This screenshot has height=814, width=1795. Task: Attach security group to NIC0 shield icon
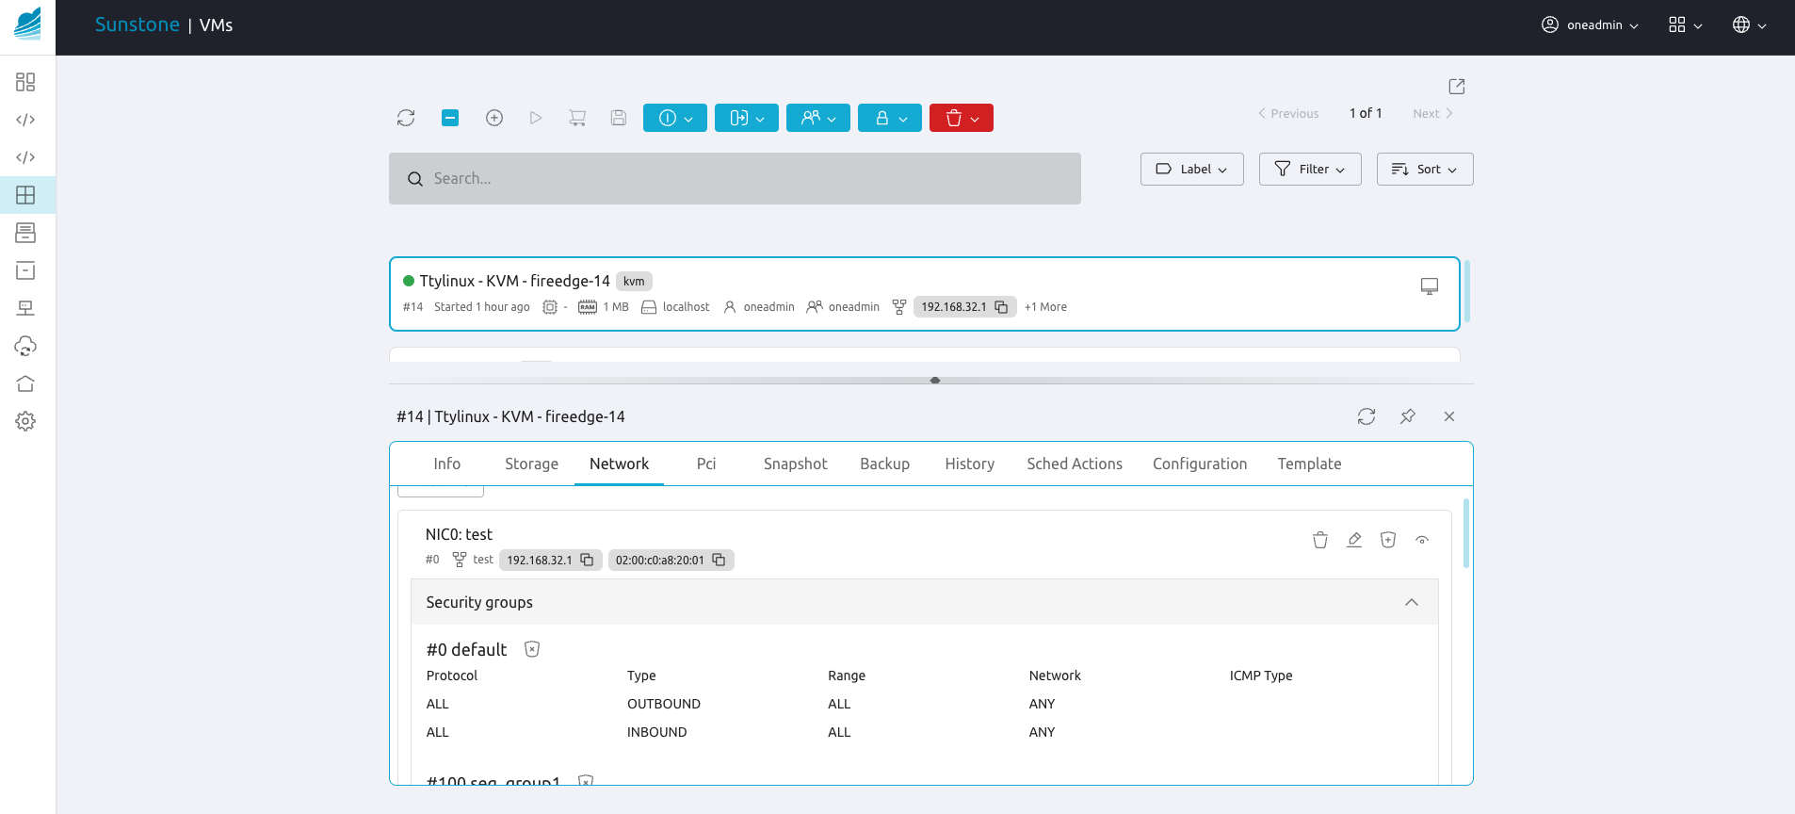(1388, 540)
